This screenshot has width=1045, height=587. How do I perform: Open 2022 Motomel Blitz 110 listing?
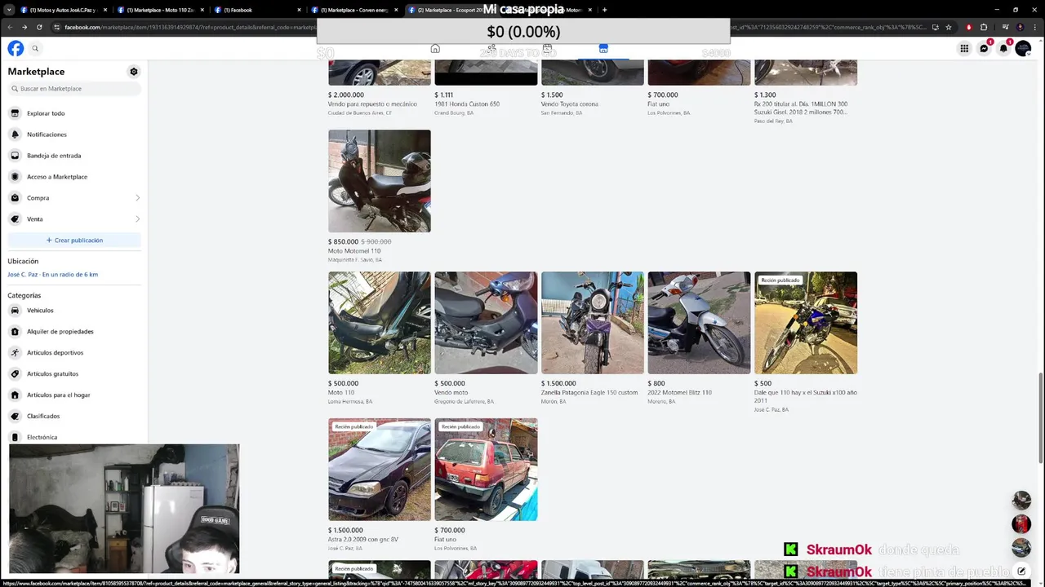click(x=699, y=323)
